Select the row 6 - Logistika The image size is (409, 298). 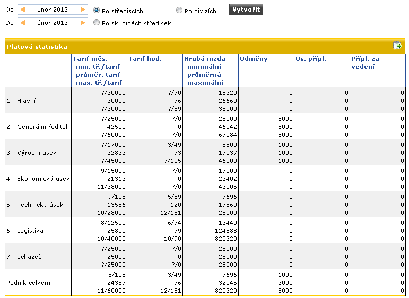[205, 231]
